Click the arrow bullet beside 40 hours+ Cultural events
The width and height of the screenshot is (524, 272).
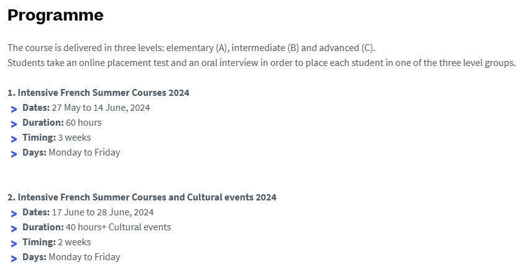14,228
